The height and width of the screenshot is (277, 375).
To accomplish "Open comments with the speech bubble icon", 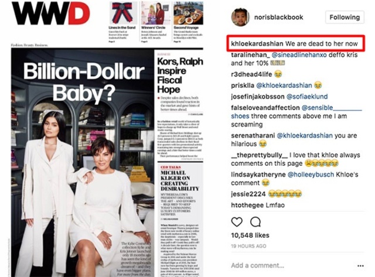I will coord(255,222).
